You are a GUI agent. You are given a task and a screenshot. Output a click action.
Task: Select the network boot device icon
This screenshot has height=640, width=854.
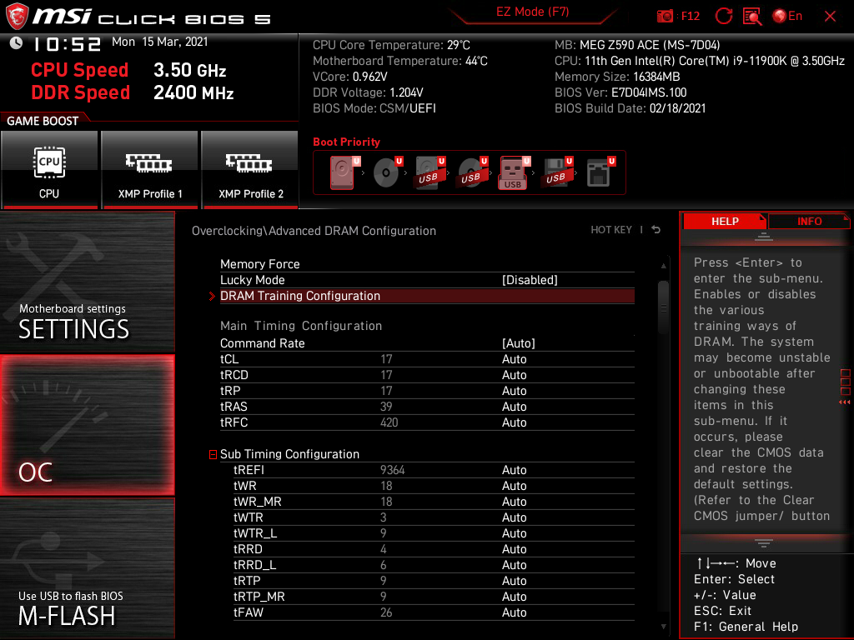(x=600, y=172)
